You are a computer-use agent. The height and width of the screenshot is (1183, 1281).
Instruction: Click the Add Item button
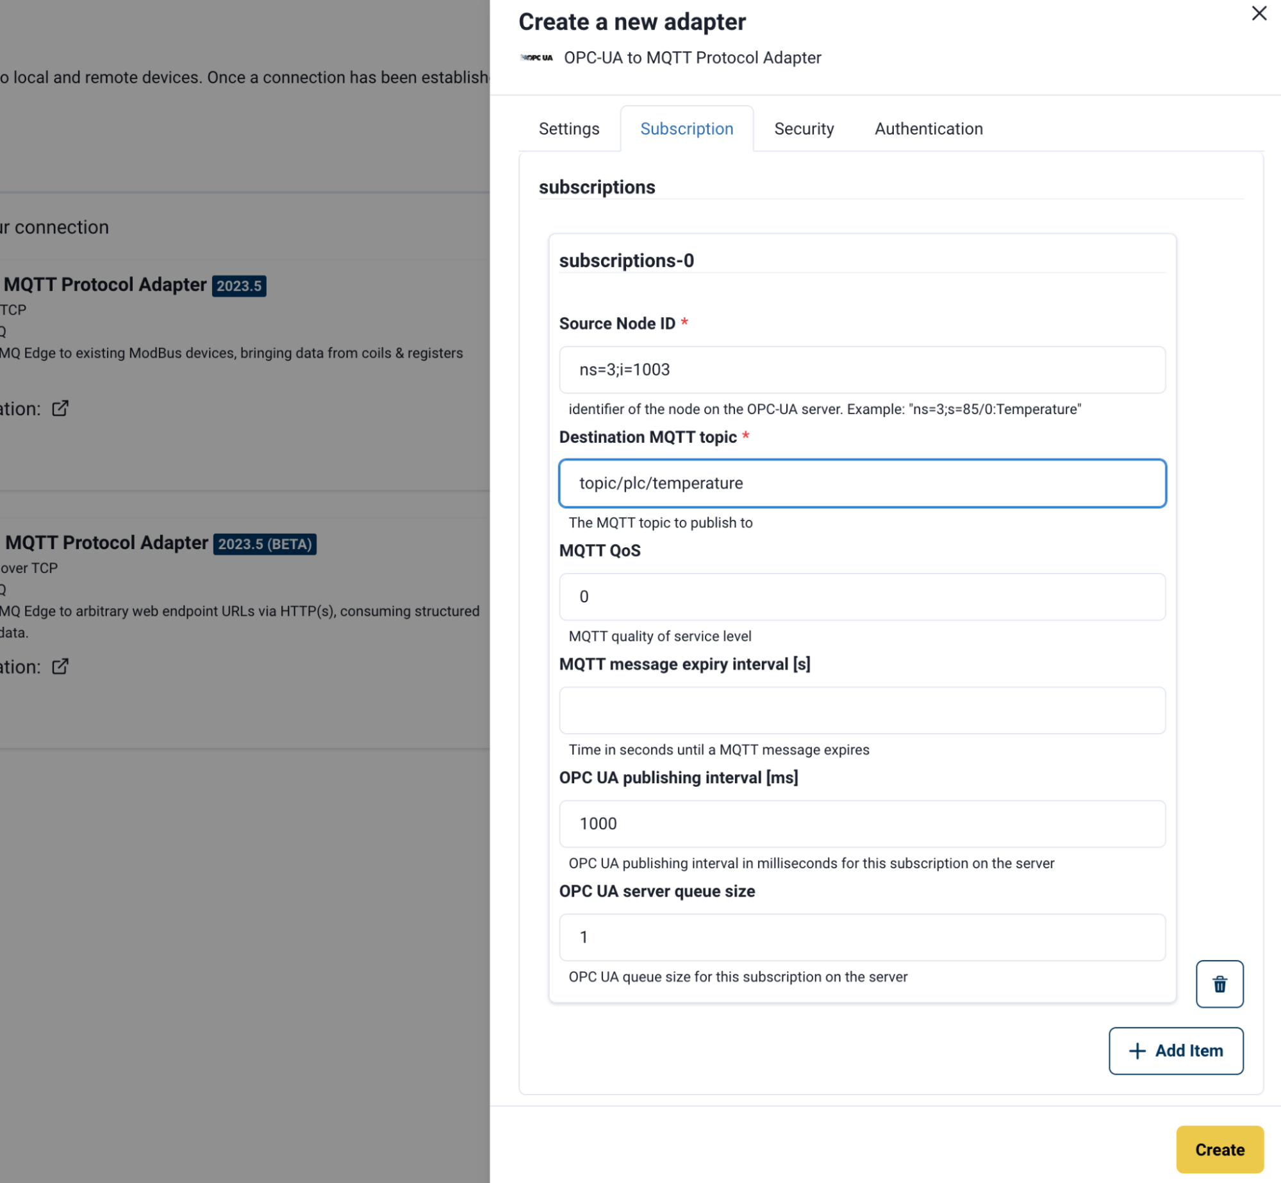point(1175,1050)
